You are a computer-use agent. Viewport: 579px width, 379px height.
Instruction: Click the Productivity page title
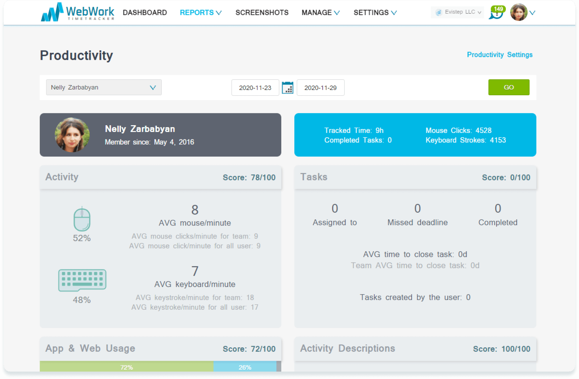[76, 55]
